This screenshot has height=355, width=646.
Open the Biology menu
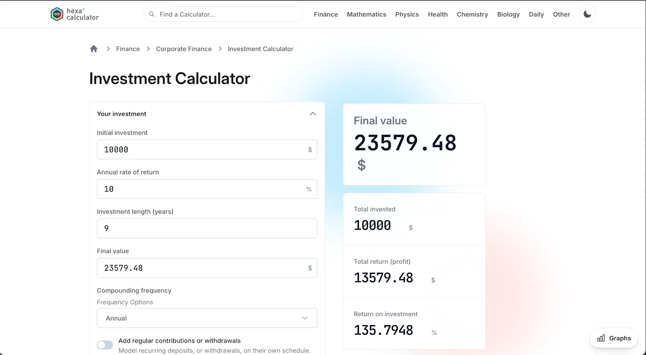pyautogui.click(x=508, y=14)
